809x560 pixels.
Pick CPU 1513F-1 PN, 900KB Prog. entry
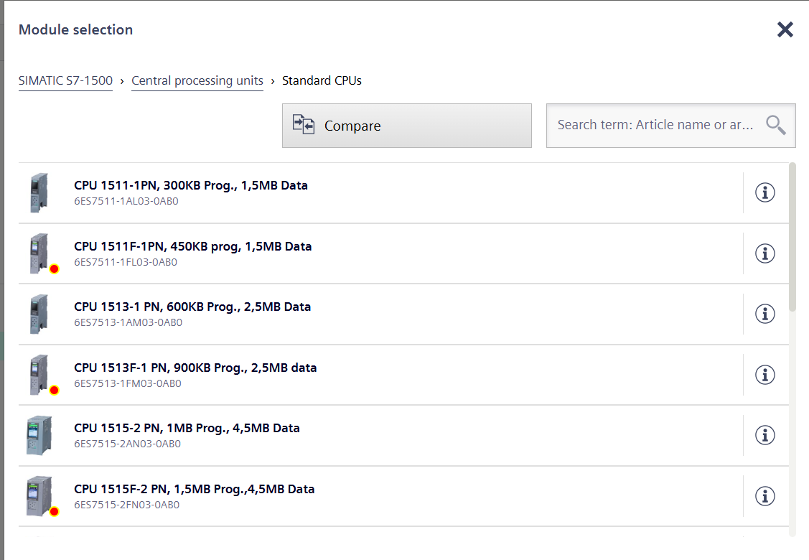[195, 368]
